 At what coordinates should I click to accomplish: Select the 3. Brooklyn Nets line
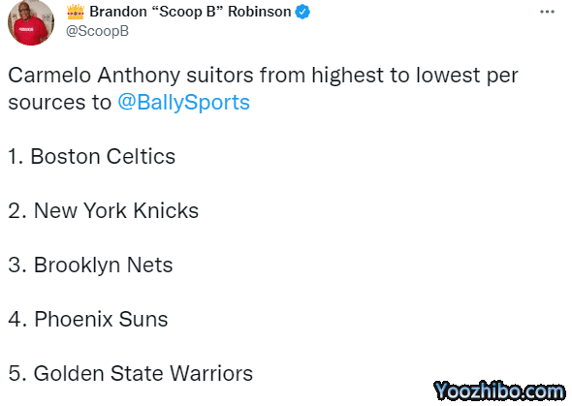coord(90,265)
